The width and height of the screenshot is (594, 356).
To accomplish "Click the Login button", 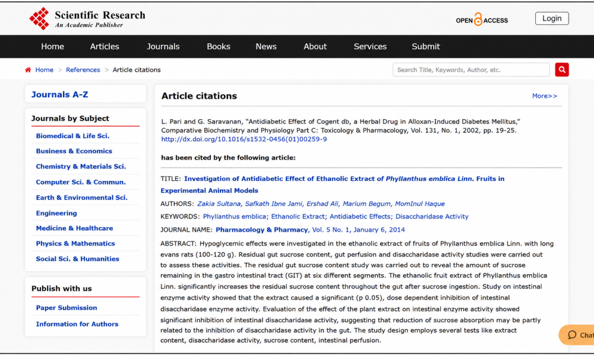I will coord(552,18).
